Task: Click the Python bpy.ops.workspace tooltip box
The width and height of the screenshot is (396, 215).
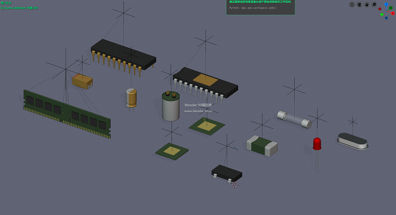Action: (260, 7)
